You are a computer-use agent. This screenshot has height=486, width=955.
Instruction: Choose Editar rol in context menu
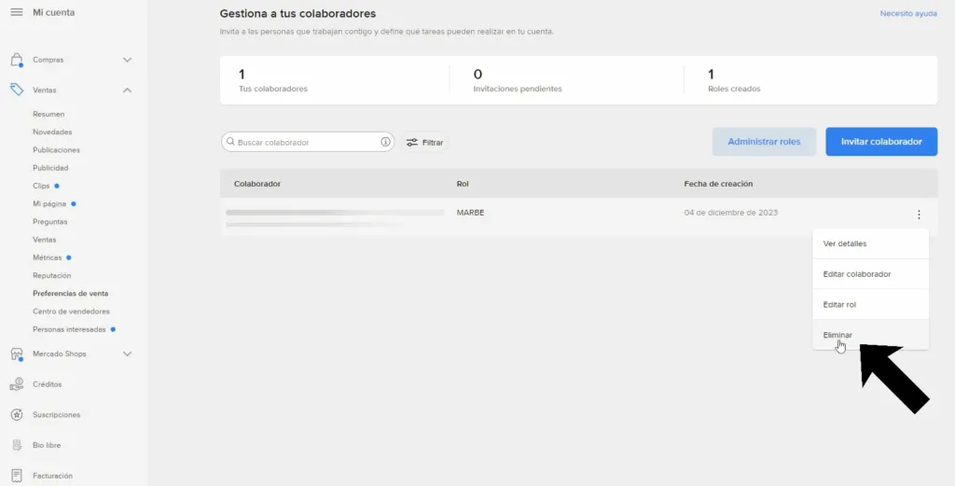point(870,304)
